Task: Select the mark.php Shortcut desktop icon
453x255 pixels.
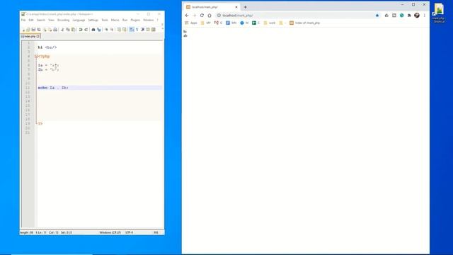Action: point(439,13)
